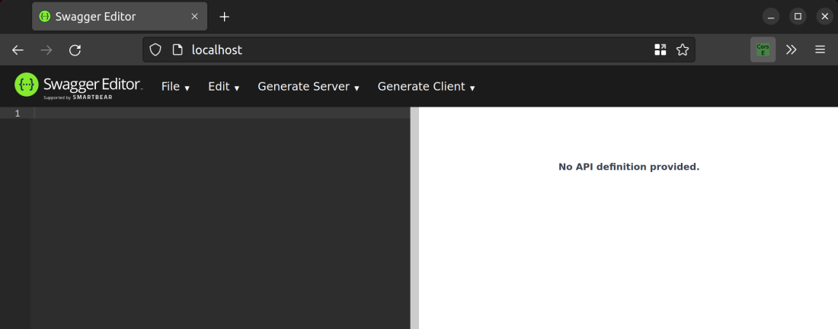Close the browser window
Viewport: 838px width, 329px height.
[824, 17]
